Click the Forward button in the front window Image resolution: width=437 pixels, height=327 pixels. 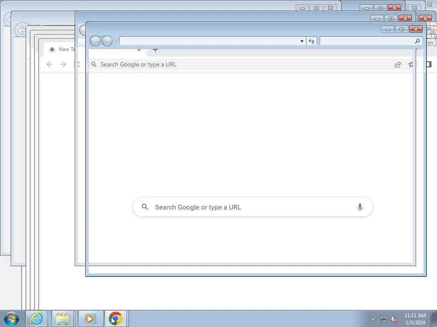click(107, 41)
